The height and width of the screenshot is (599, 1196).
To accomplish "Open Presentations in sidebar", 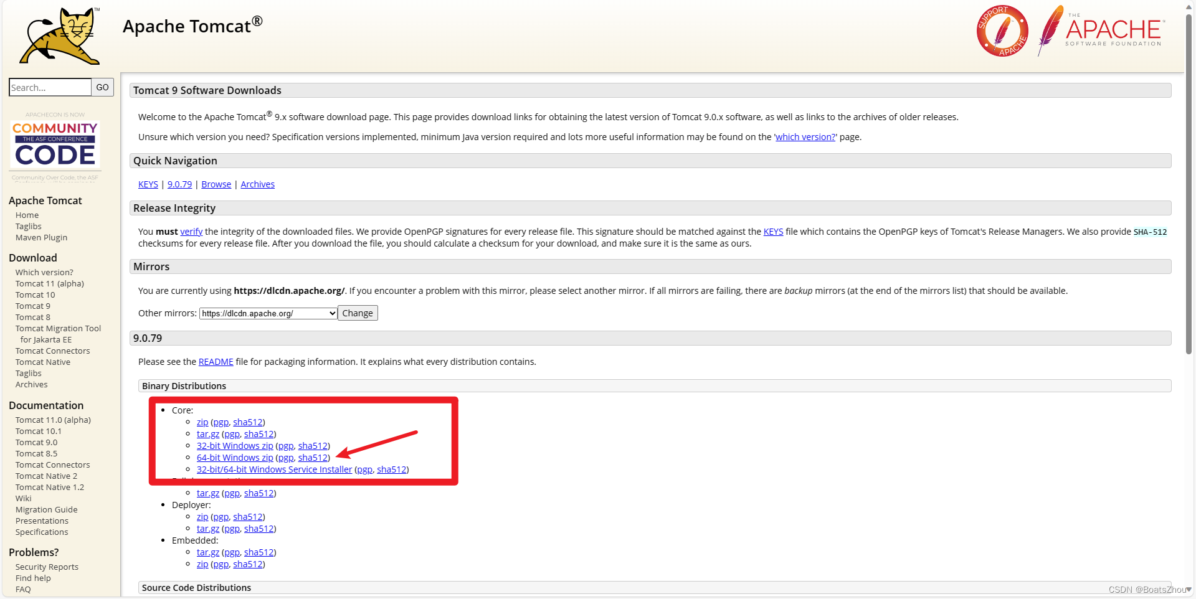I will [42, 521].
